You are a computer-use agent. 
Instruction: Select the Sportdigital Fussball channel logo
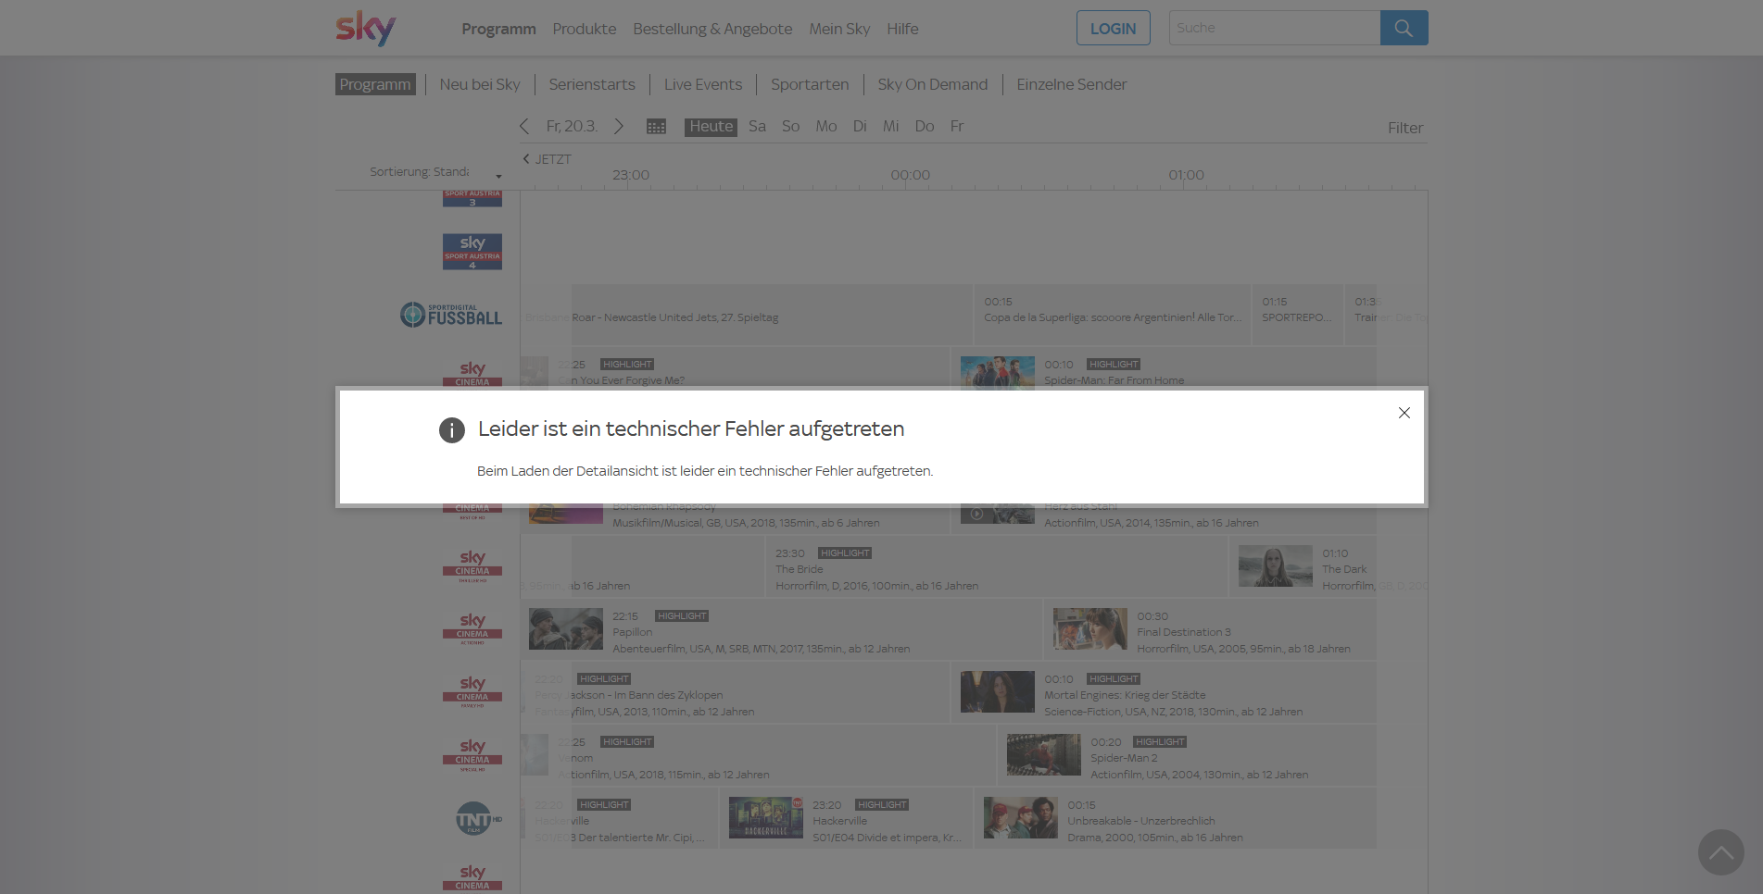(451, 316)
